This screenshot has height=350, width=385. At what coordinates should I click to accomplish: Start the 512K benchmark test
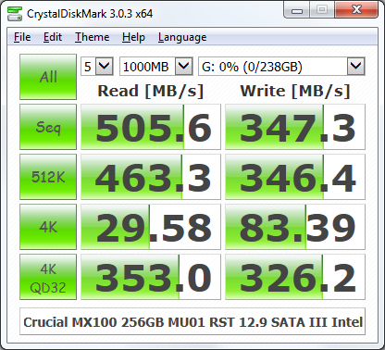(48, 177)
